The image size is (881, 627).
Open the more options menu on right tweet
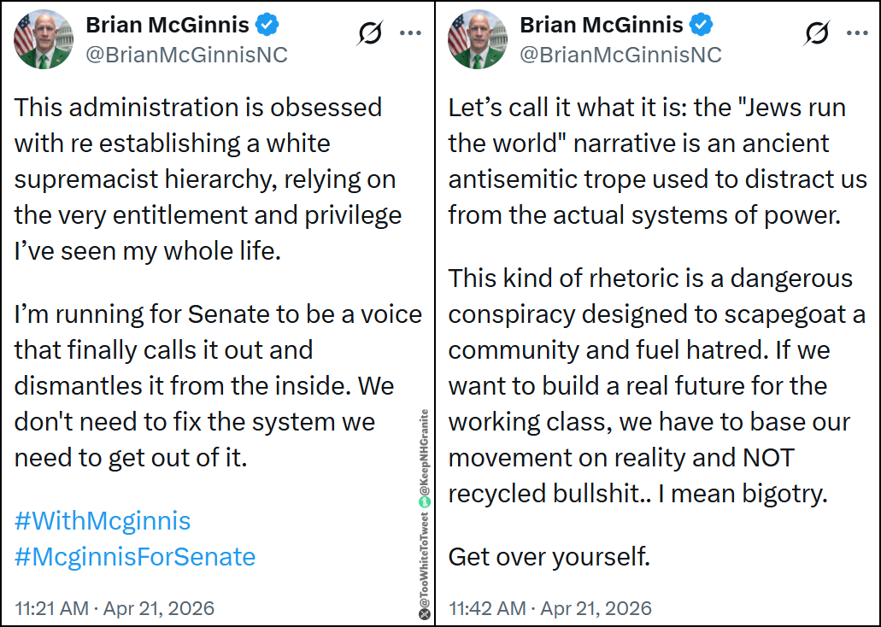tap(858, 33)
